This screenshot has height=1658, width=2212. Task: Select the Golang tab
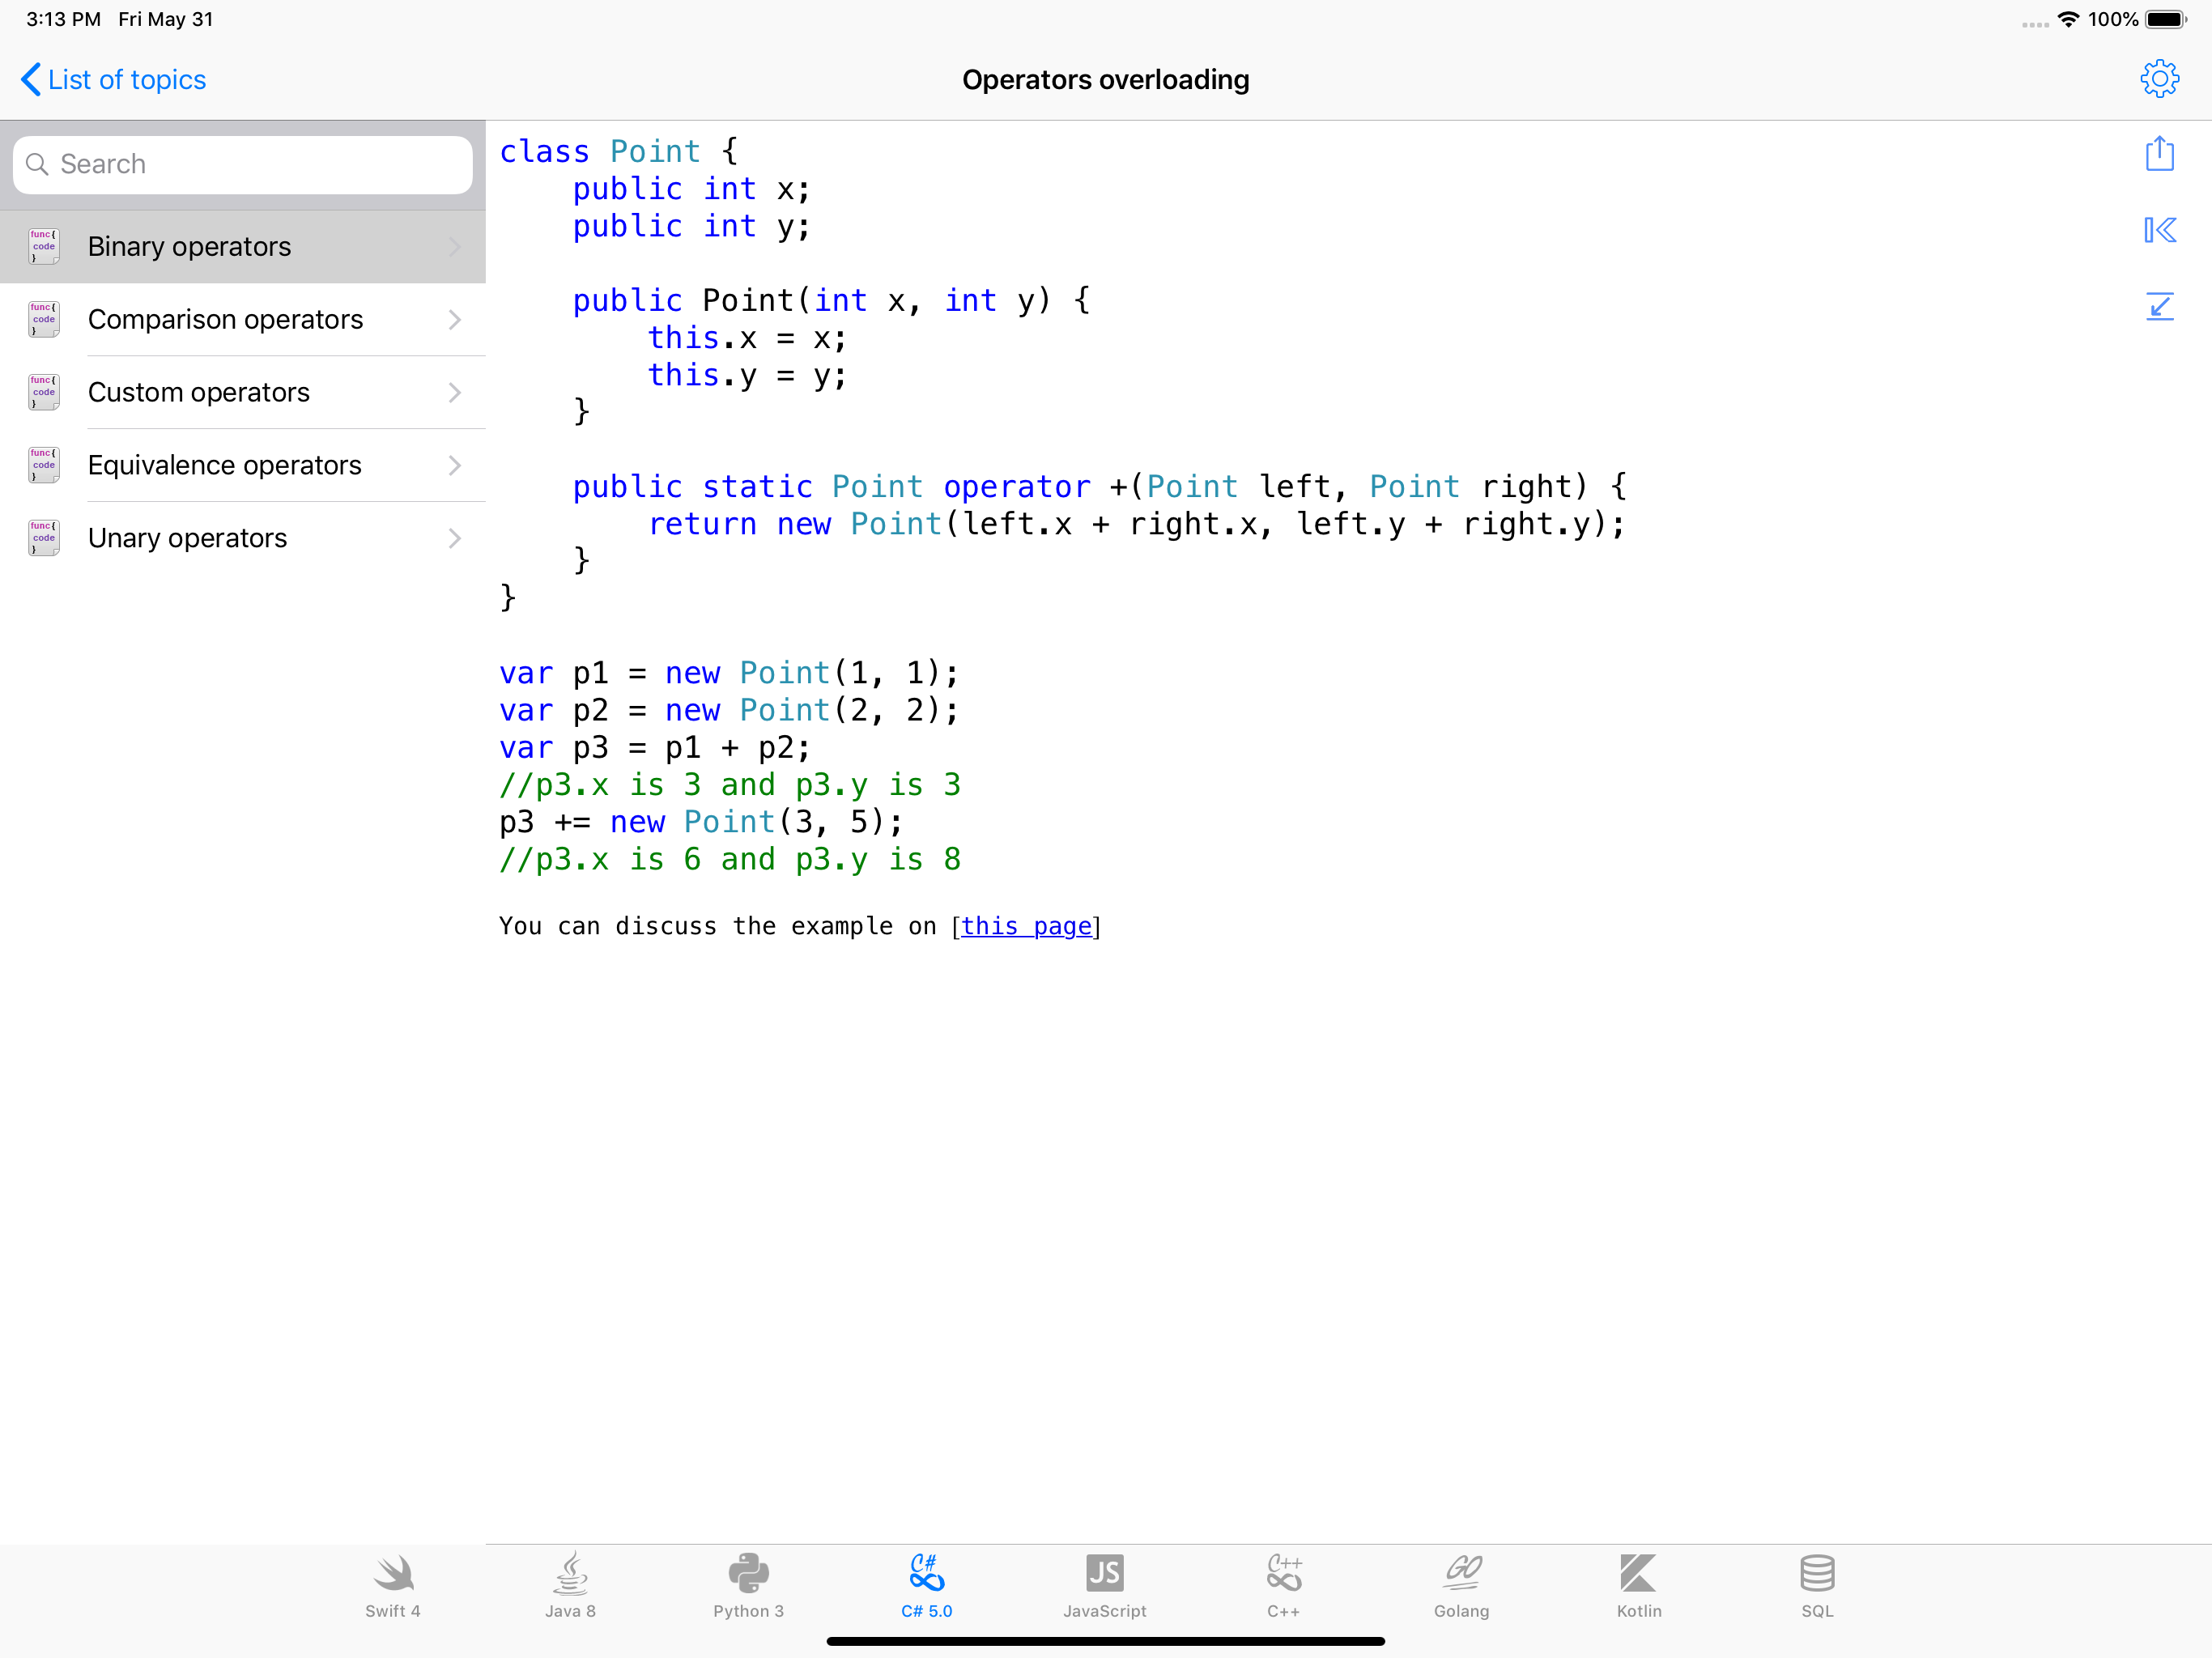(1461, 1585)
